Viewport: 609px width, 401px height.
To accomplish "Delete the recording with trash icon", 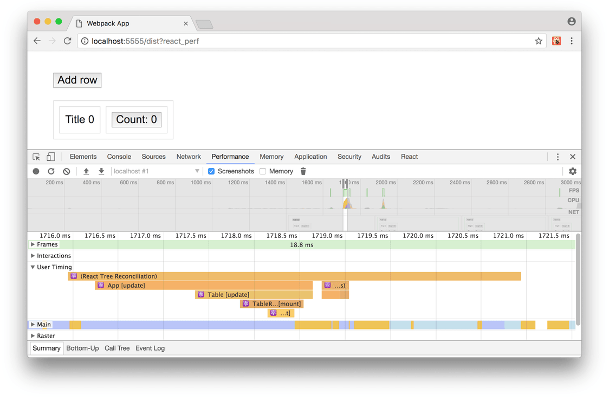I will pos(303,171).
